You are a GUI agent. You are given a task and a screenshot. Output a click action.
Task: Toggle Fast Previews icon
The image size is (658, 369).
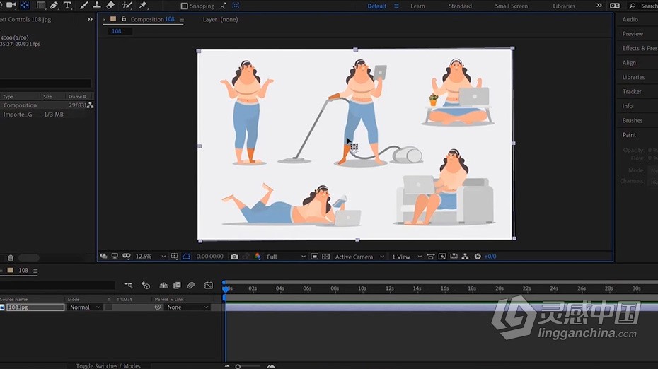click(442, 256)
